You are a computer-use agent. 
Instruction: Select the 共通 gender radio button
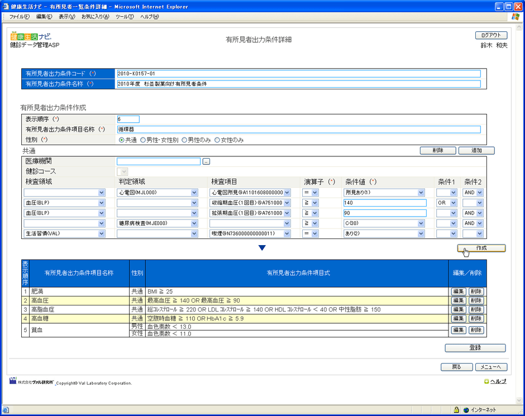coord(121,140)
